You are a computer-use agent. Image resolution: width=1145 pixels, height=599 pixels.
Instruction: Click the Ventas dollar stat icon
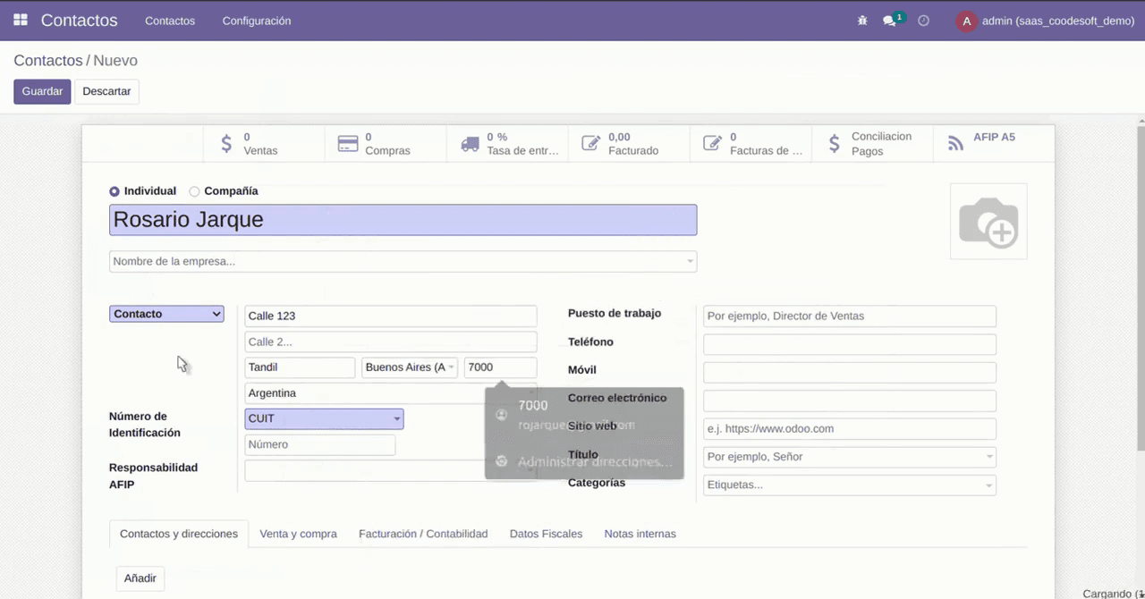coord(226,143)
